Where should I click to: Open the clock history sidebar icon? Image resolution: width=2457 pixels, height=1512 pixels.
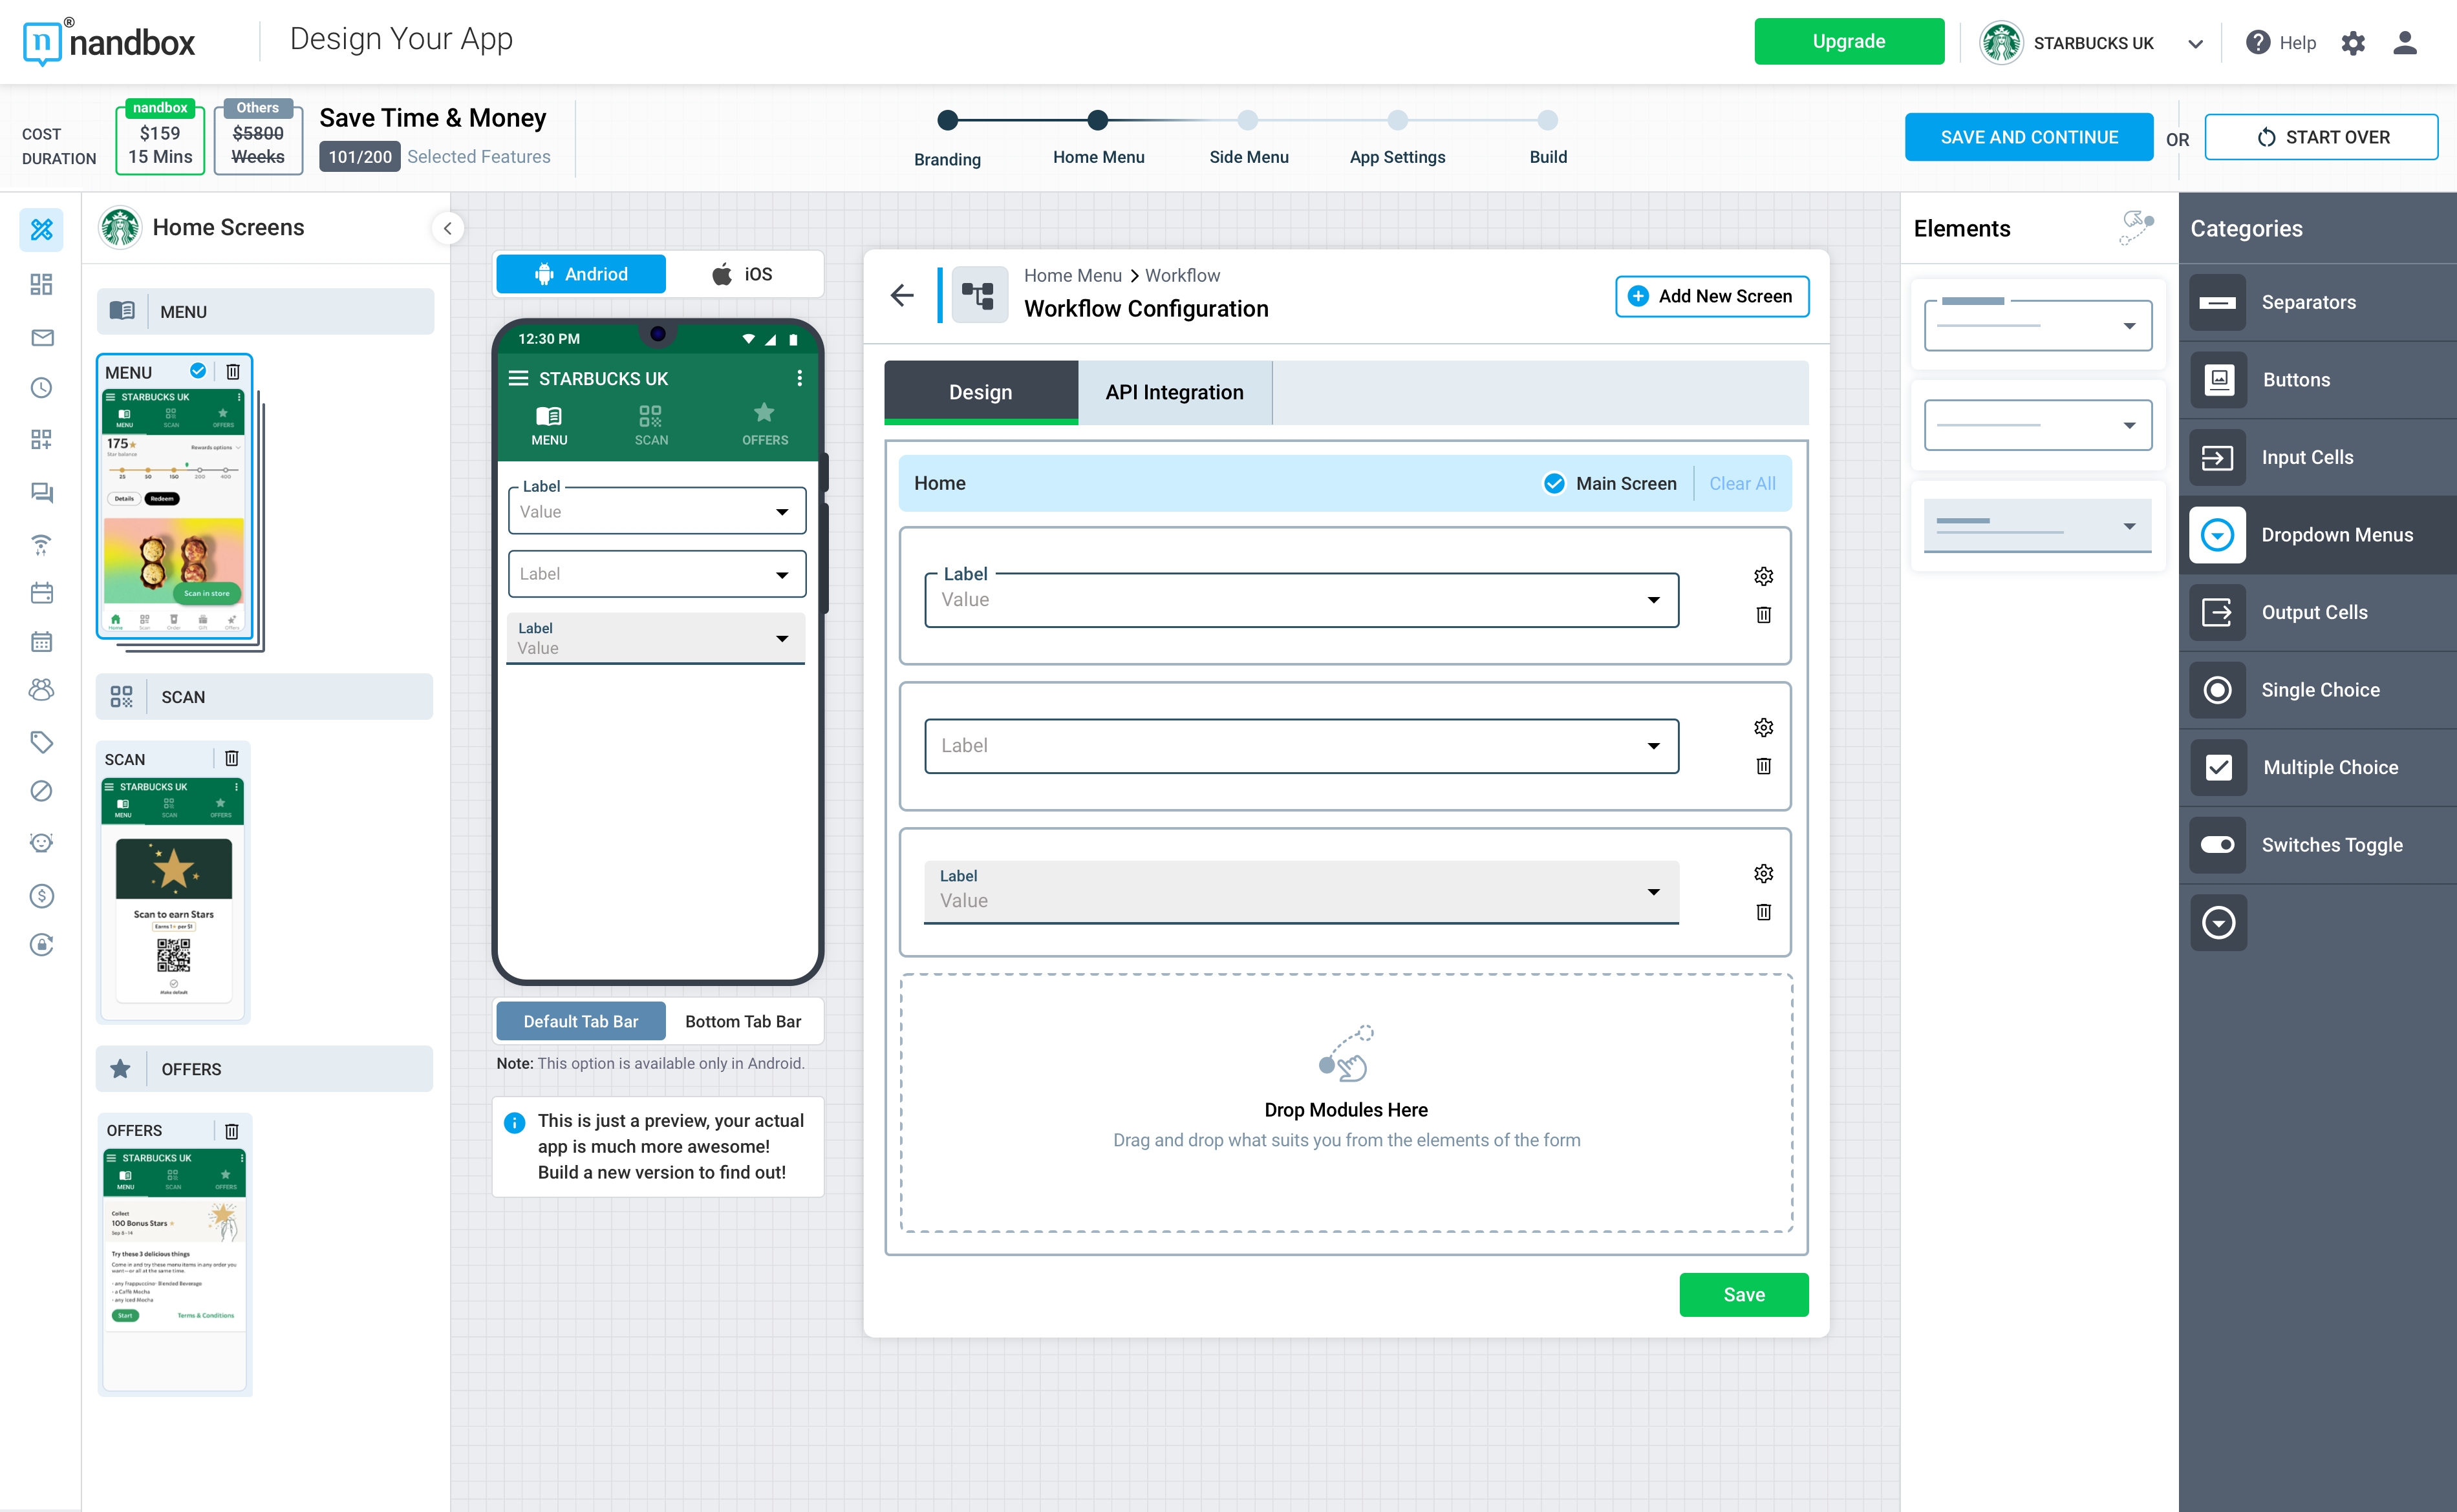41,388
